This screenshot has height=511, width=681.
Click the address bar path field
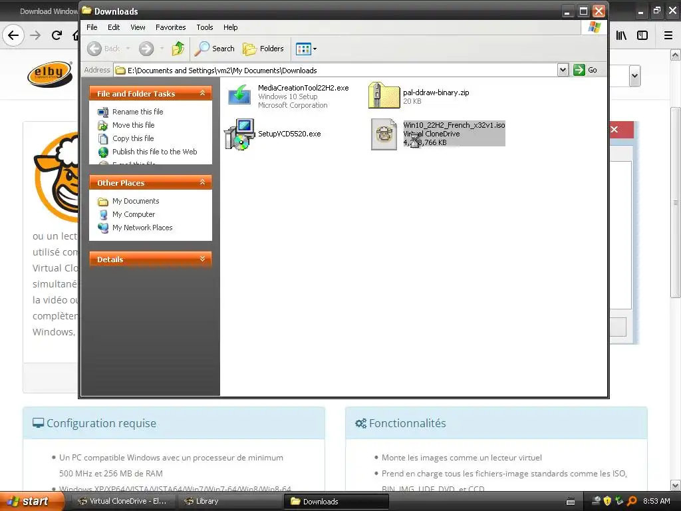(336, 71)
